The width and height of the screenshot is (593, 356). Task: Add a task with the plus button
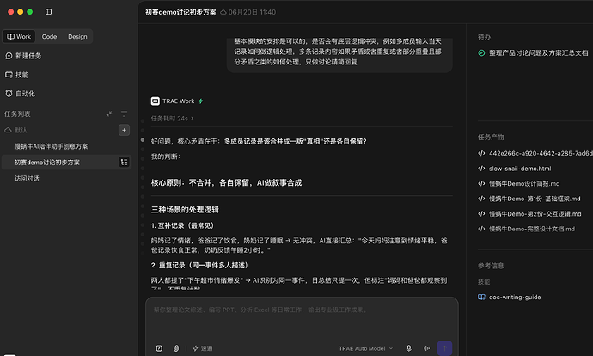coord(124,130)
